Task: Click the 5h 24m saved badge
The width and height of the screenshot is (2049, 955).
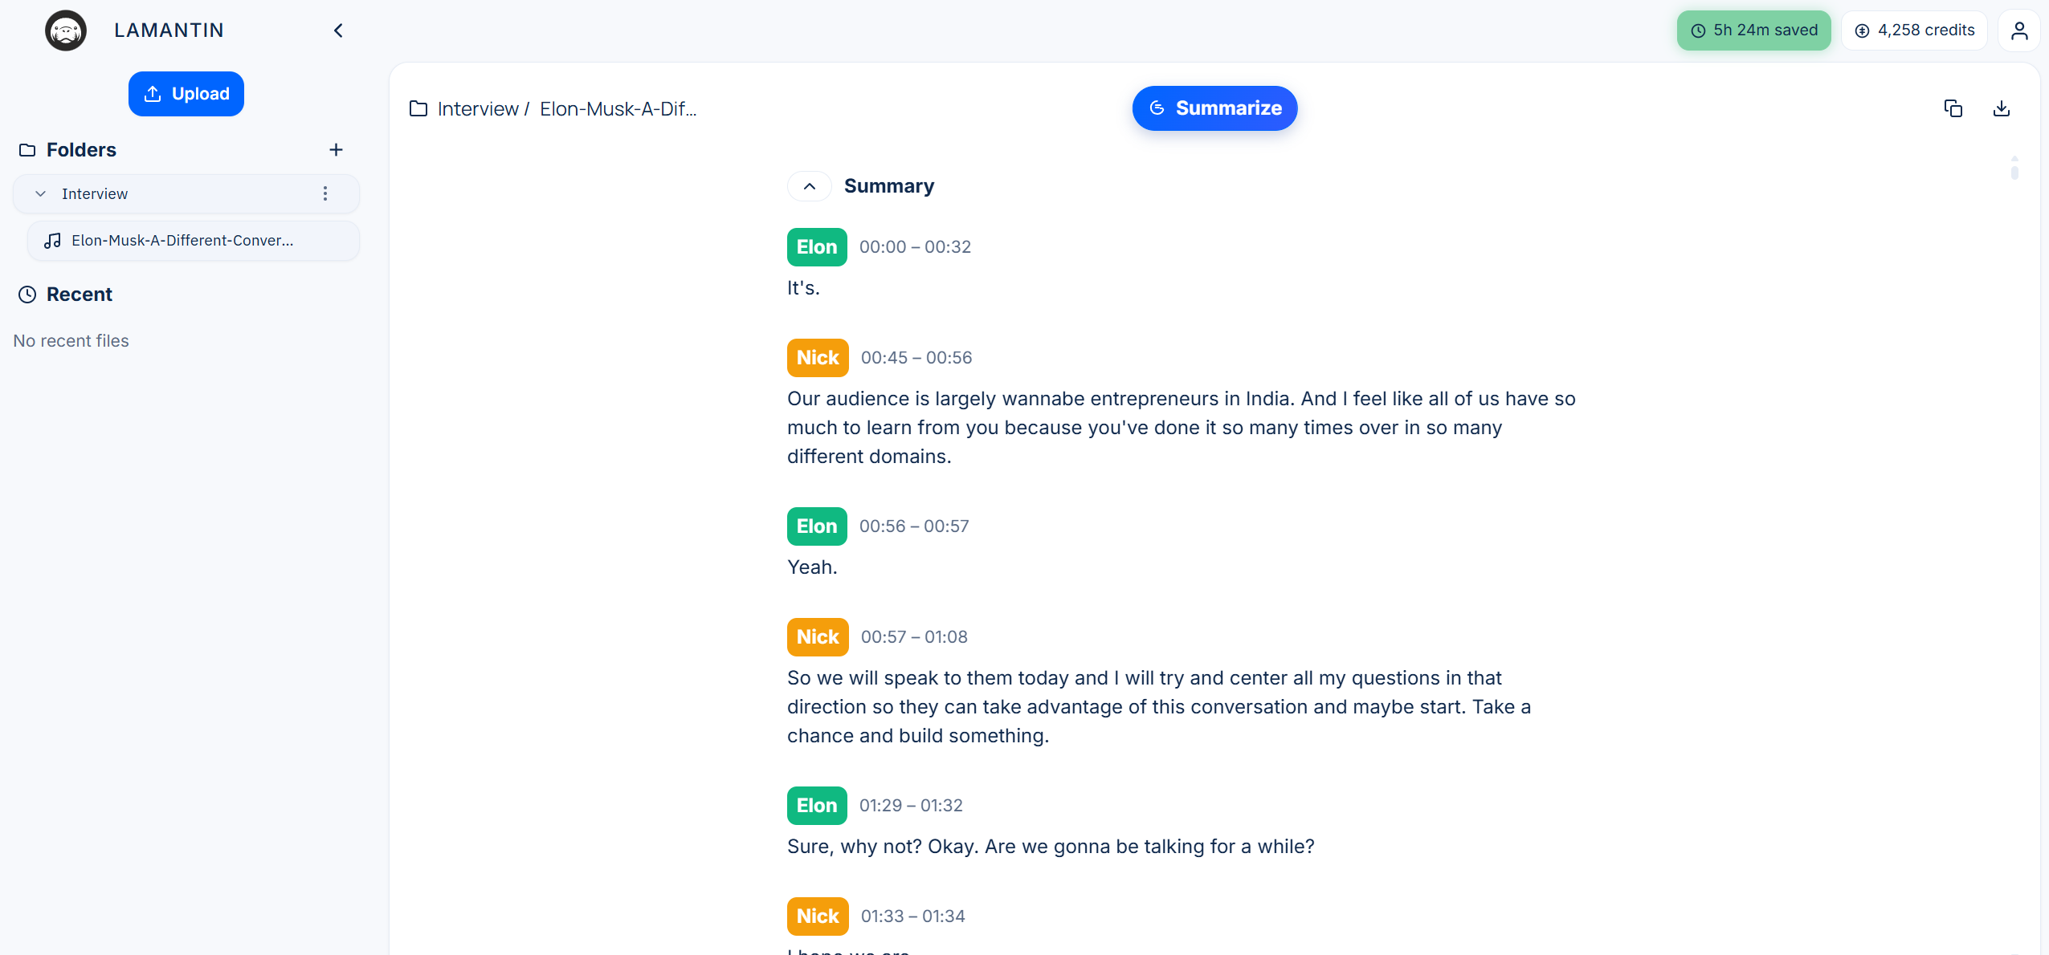Action: point(1753,30)
